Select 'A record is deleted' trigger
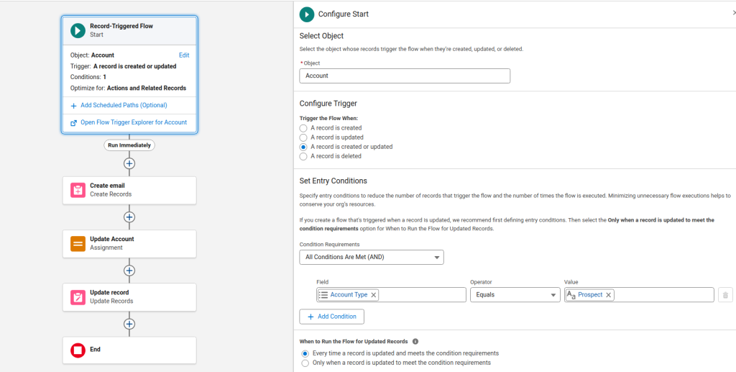The image size is (736, 372). pyautogui.click(x=303, y=156)
